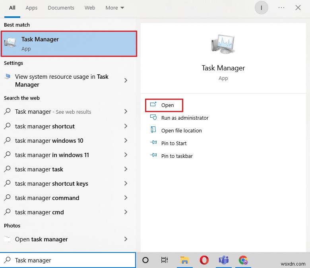Viewport: 310px width, 268px height.
Task: Choose Run as administrator
Action: point(185,118)
